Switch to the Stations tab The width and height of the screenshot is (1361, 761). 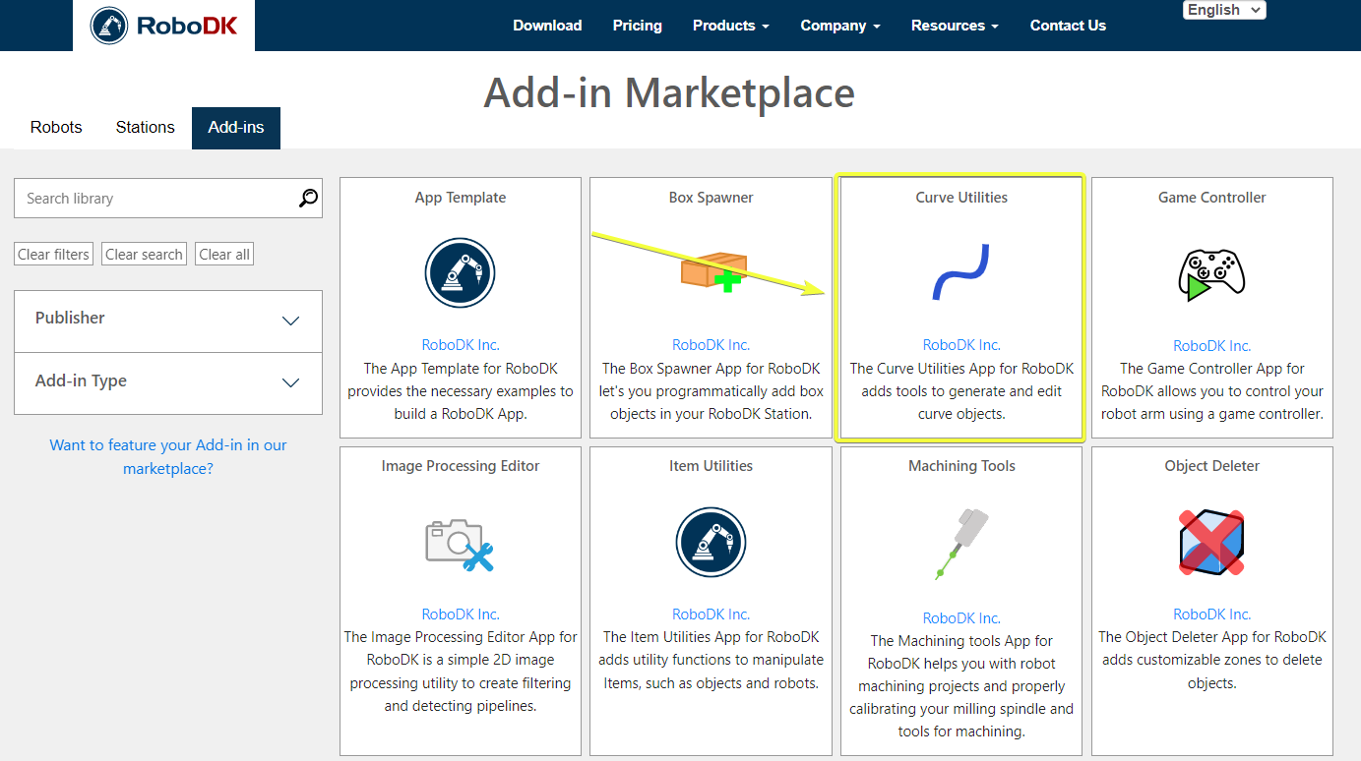coord(145,128)
